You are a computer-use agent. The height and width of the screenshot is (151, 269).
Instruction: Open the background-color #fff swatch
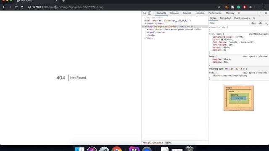pyautogui.click(x=236, y=37)
